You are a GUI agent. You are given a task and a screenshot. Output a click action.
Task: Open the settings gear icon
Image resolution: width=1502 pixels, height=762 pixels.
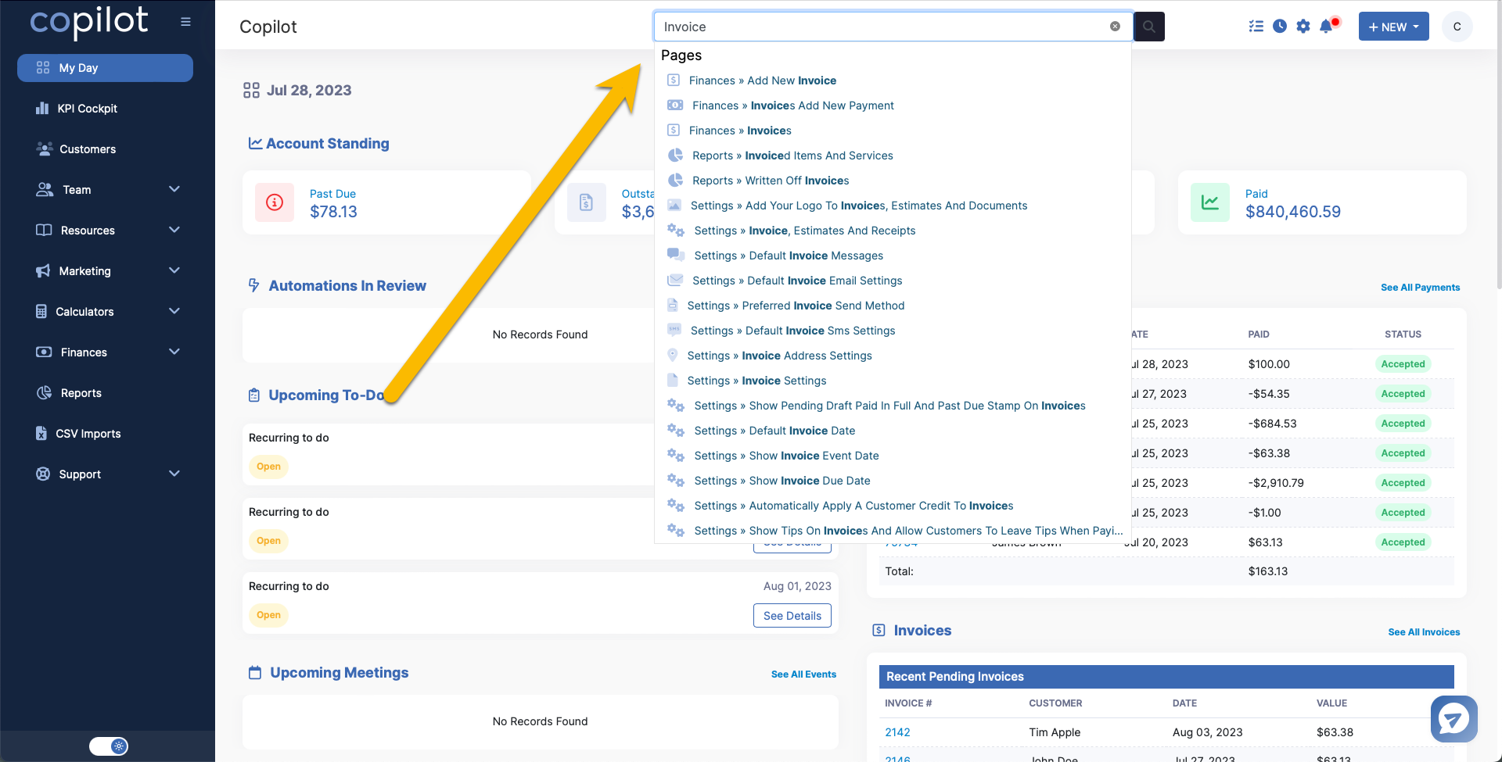[x=1303, y=27]
